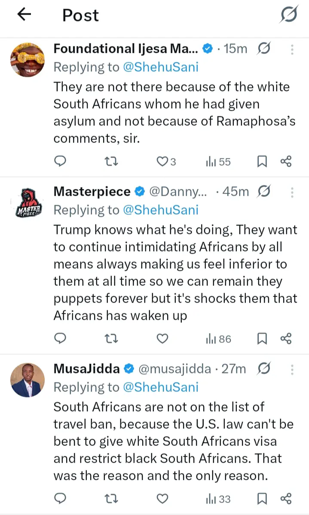The height and width of the screenshot is (515, 309).
Task: Open Grok icon beside Masterpiece's timestamp
Action: [265, 191]
